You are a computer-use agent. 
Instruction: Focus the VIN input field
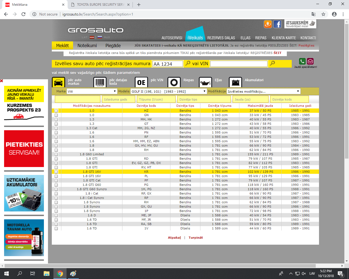coord(239,64)
